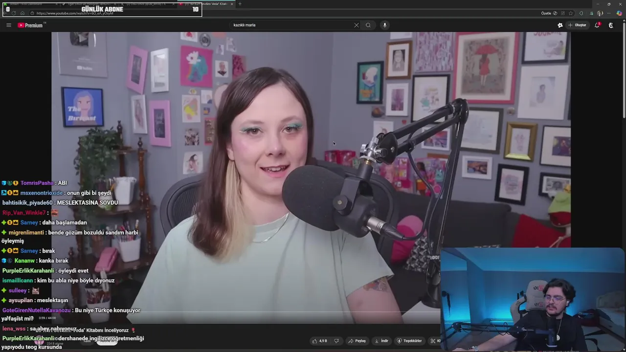Click the Teşekkürler thanks button
This screenshot has width=626, height=352.
(409, 341)
